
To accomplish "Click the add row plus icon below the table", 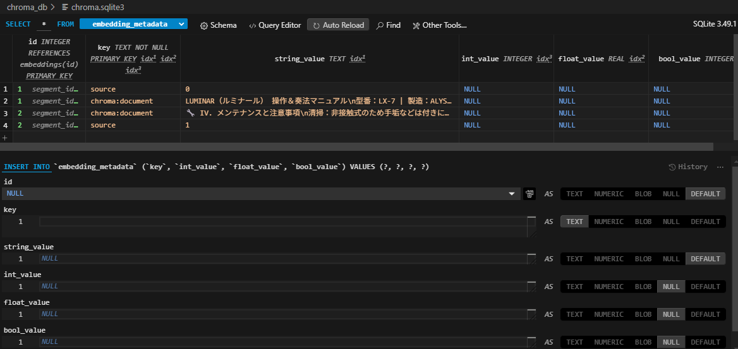I will 5,138.
